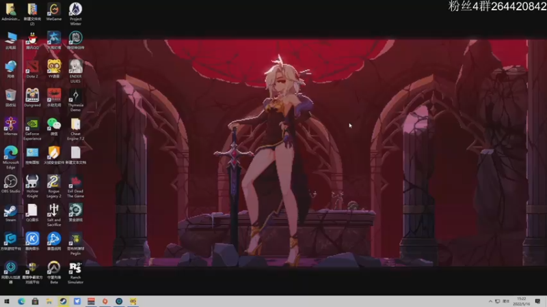Open the WeGame shortcut

pyautogui.click(x=54, y=10)
